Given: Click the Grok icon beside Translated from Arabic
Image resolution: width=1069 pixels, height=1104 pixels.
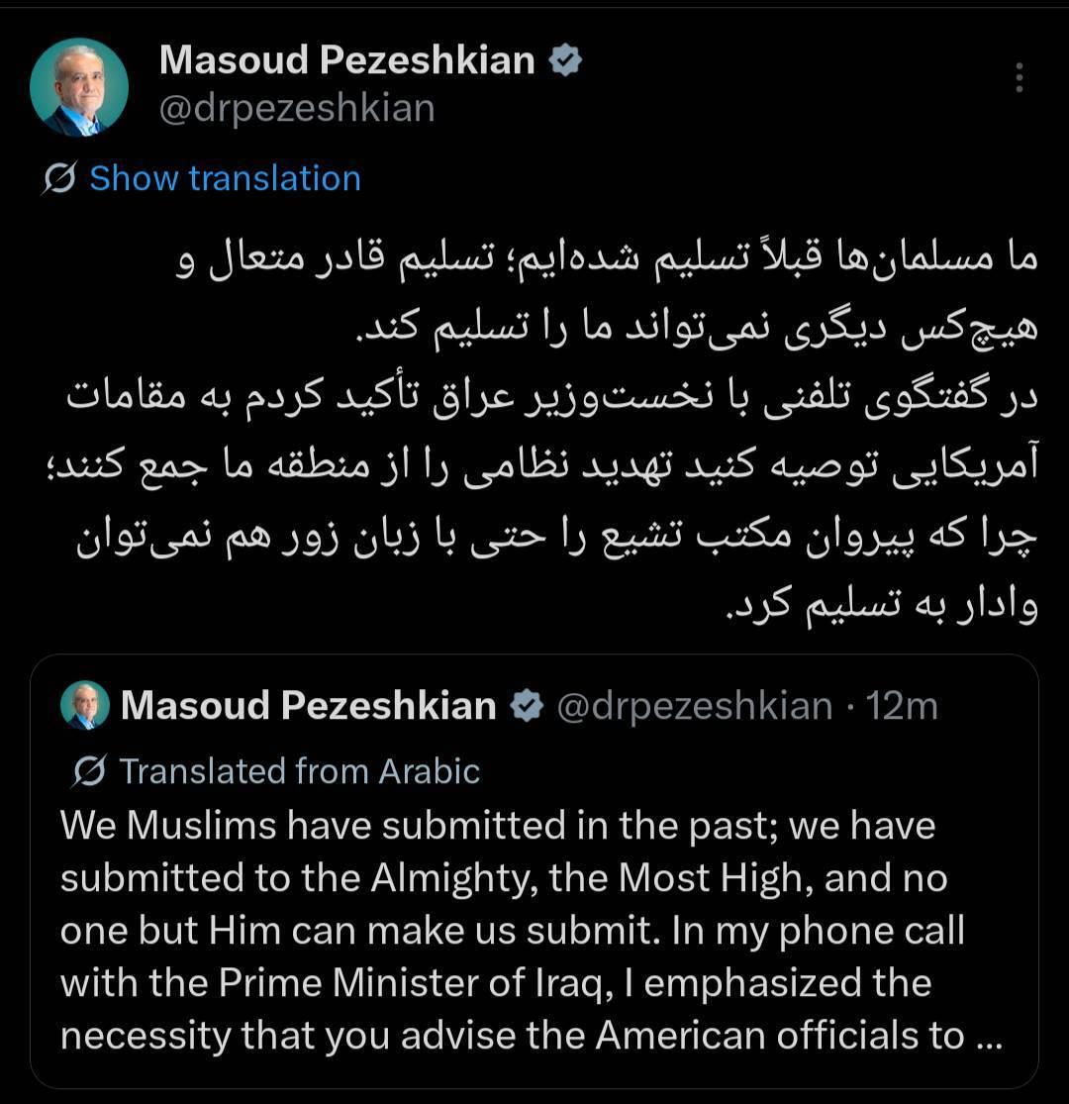Looking at the screenshot, I should coord(89,771).
